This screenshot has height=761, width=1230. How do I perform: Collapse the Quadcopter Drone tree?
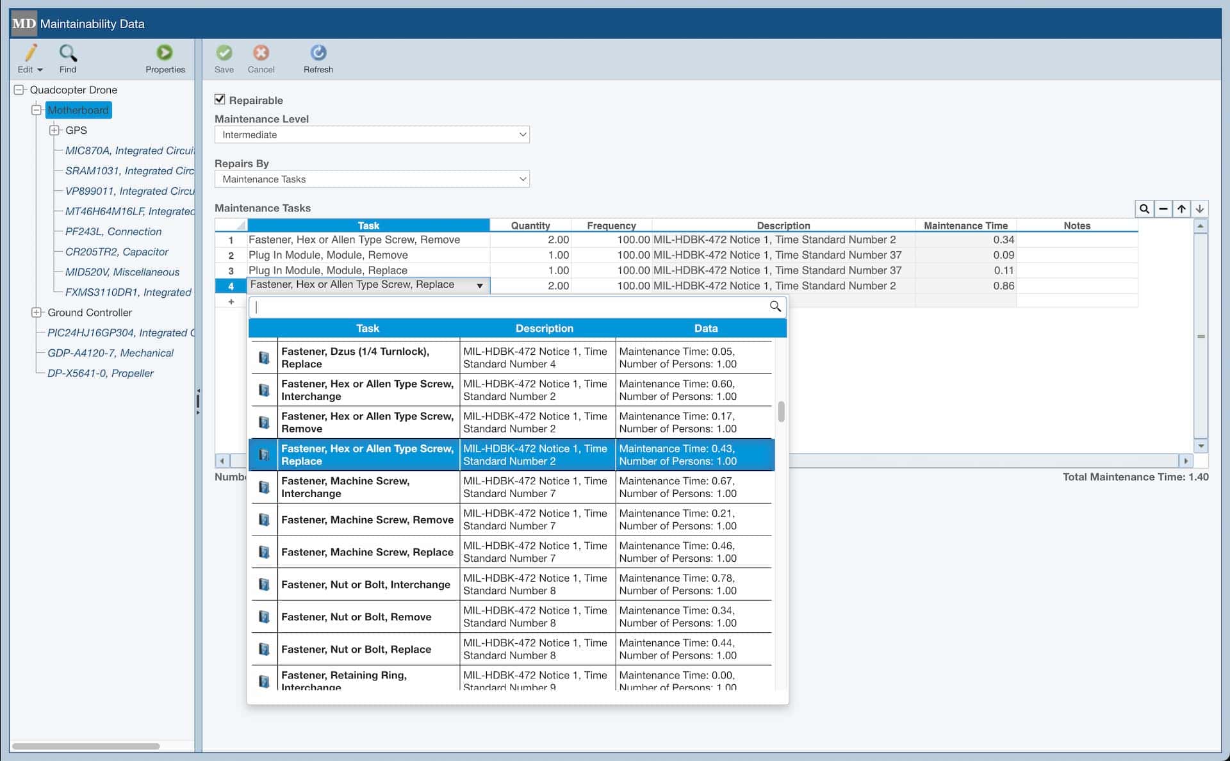(x=19, y=90)
